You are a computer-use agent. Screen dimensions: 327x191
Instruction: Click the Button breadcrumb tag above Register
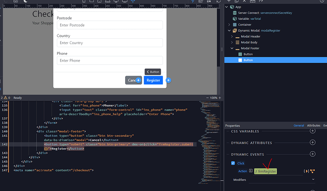pos(153,72)
